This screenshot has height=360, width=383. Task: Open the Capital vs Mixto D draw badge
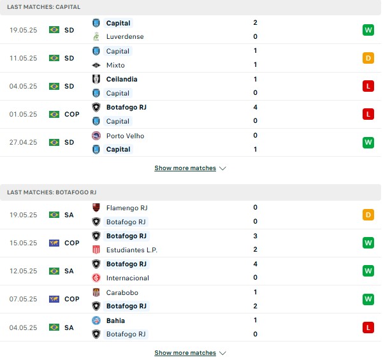coord(368,58)
